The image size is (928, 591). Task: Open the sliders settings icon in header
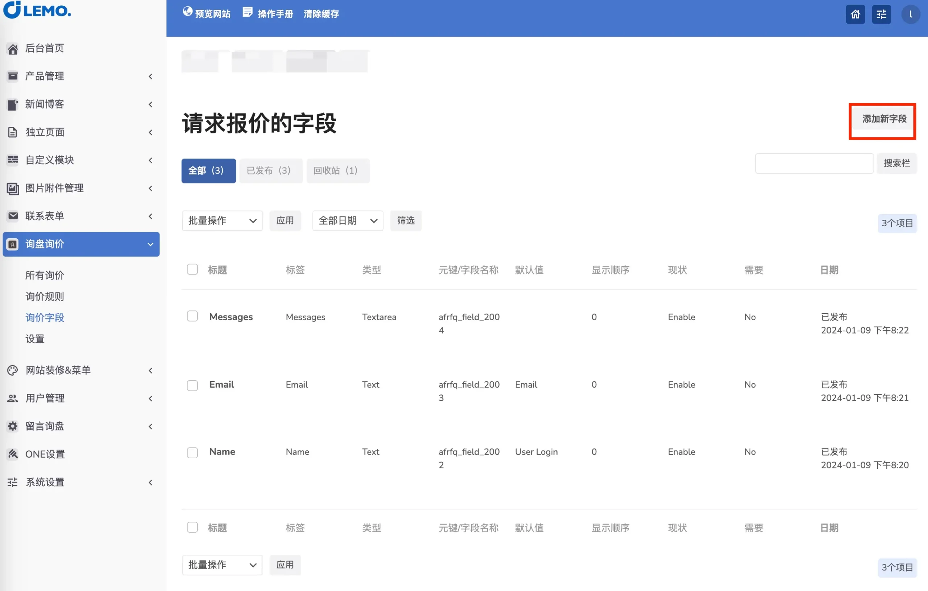coord(881,14)
